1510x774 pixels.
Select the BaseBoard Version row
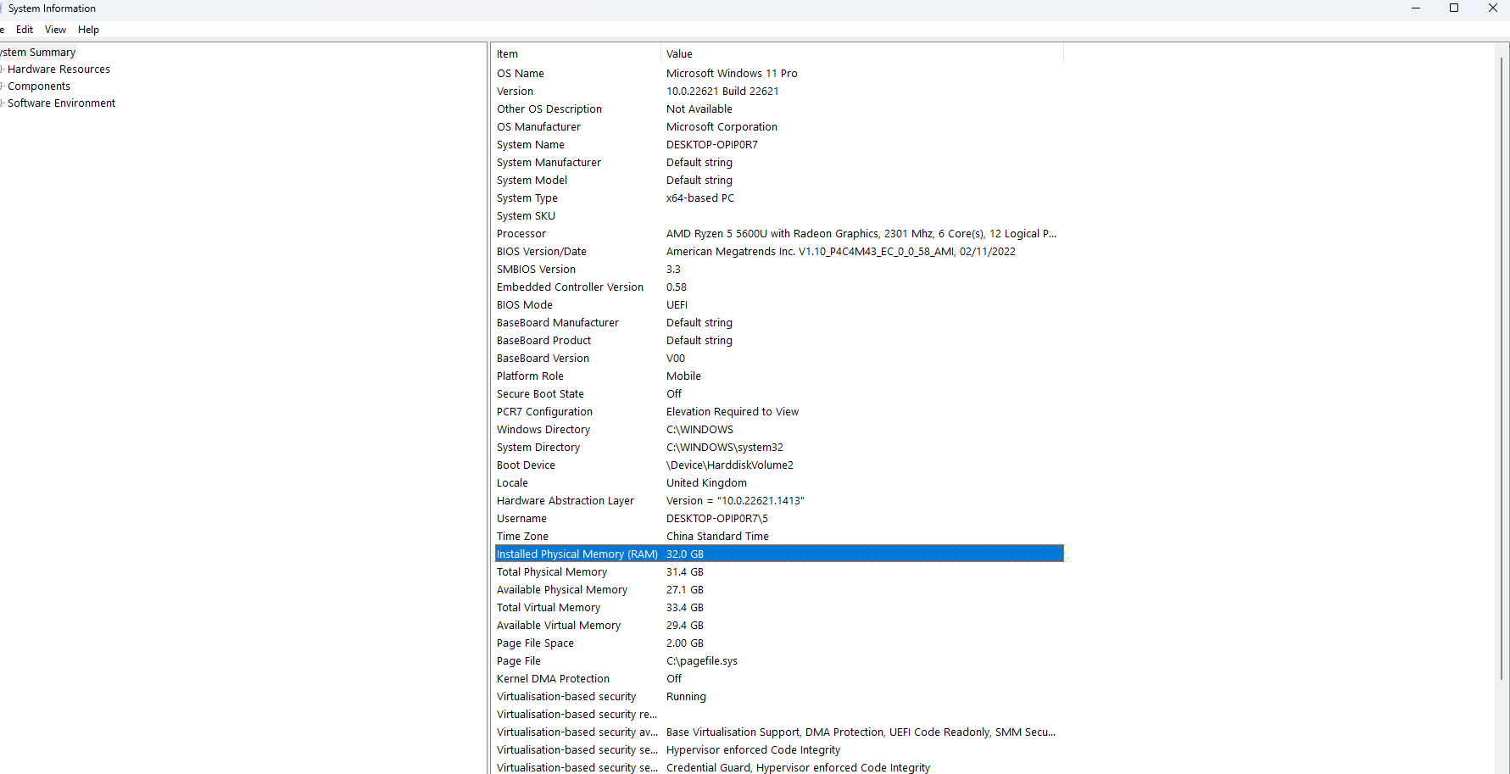pos(778,359)
